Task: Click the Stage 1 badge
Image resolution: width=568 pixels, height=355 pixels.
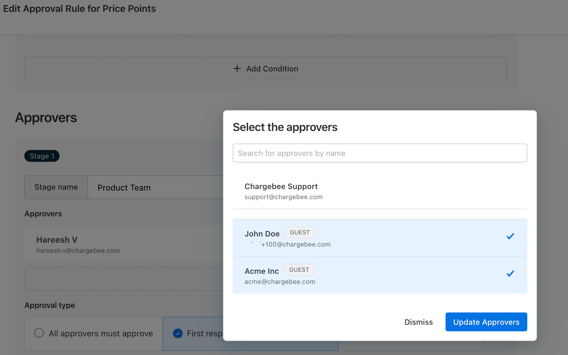Action: tap(42, 156)
